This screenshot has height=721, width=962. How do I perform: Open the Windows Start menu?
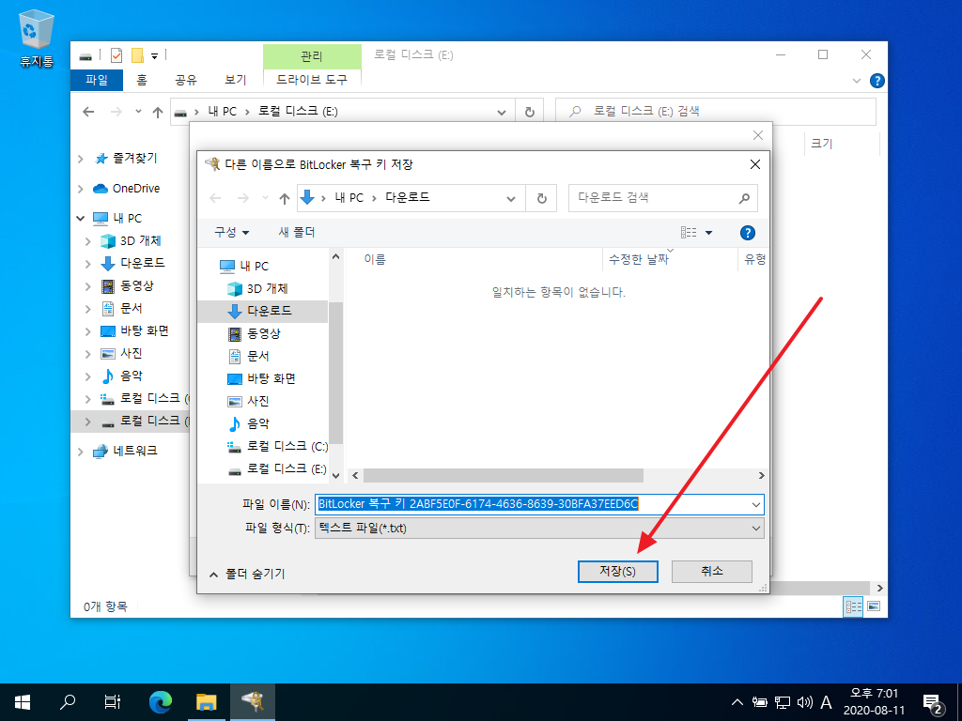click(x=23, y=702)
